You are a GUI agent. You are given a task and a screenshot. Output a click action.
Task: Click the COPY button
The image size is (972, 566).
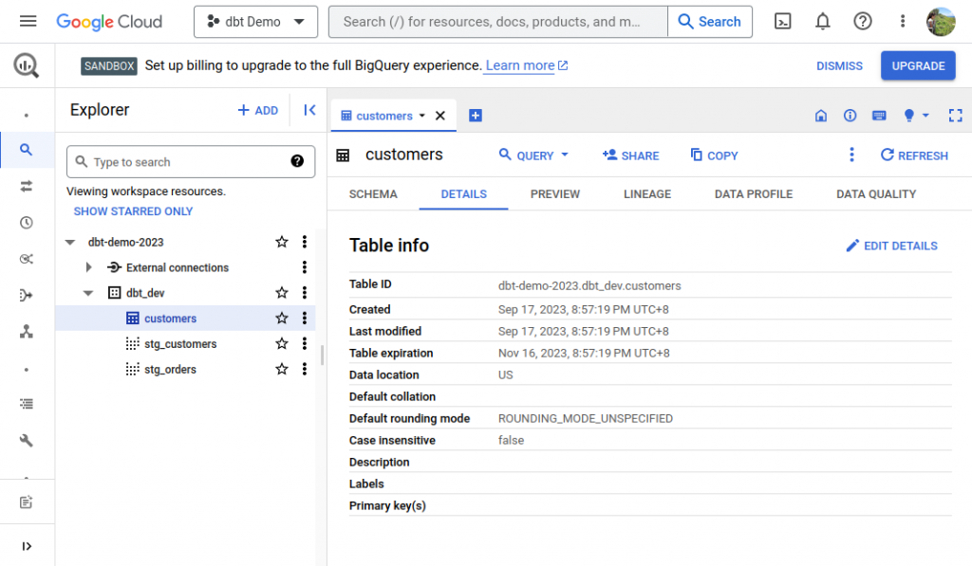(x=714, y=155)
